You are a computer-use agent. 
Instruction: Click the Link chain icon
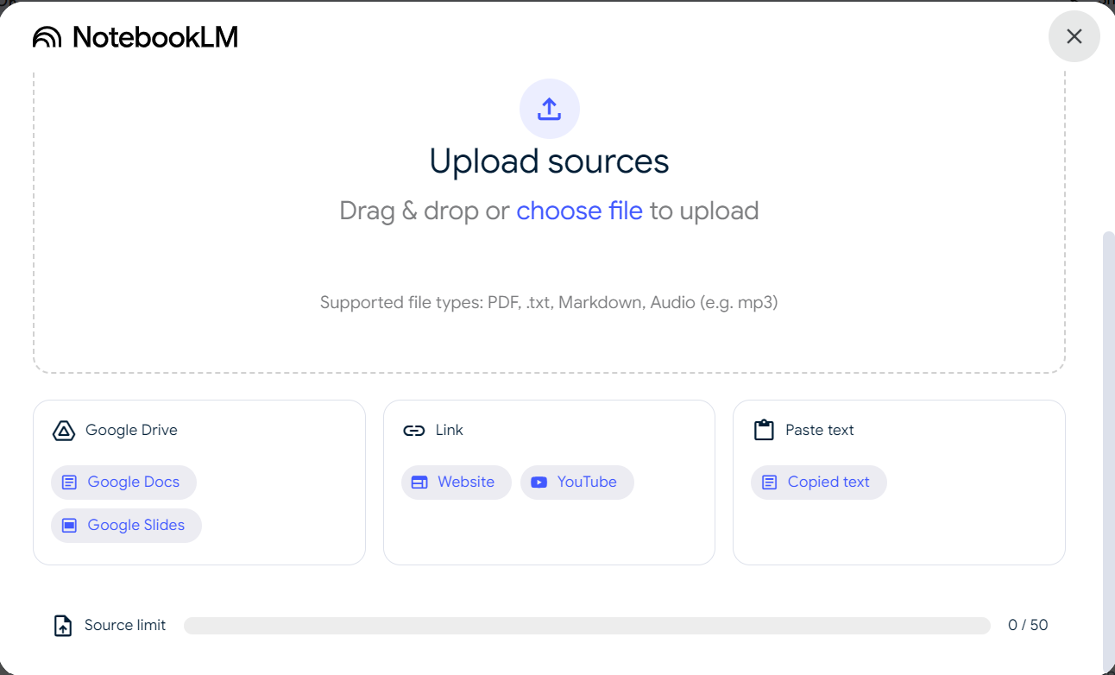click(x=414, y=431)
